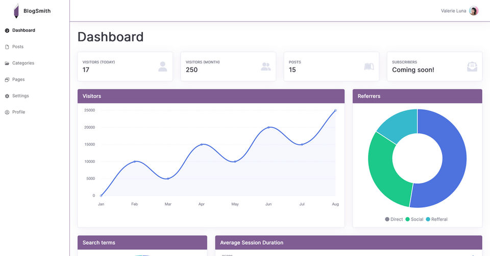Screen dimensions: 490x256
Task: Click Valerie Luna's avatar picture
Action: click(474, 11)
